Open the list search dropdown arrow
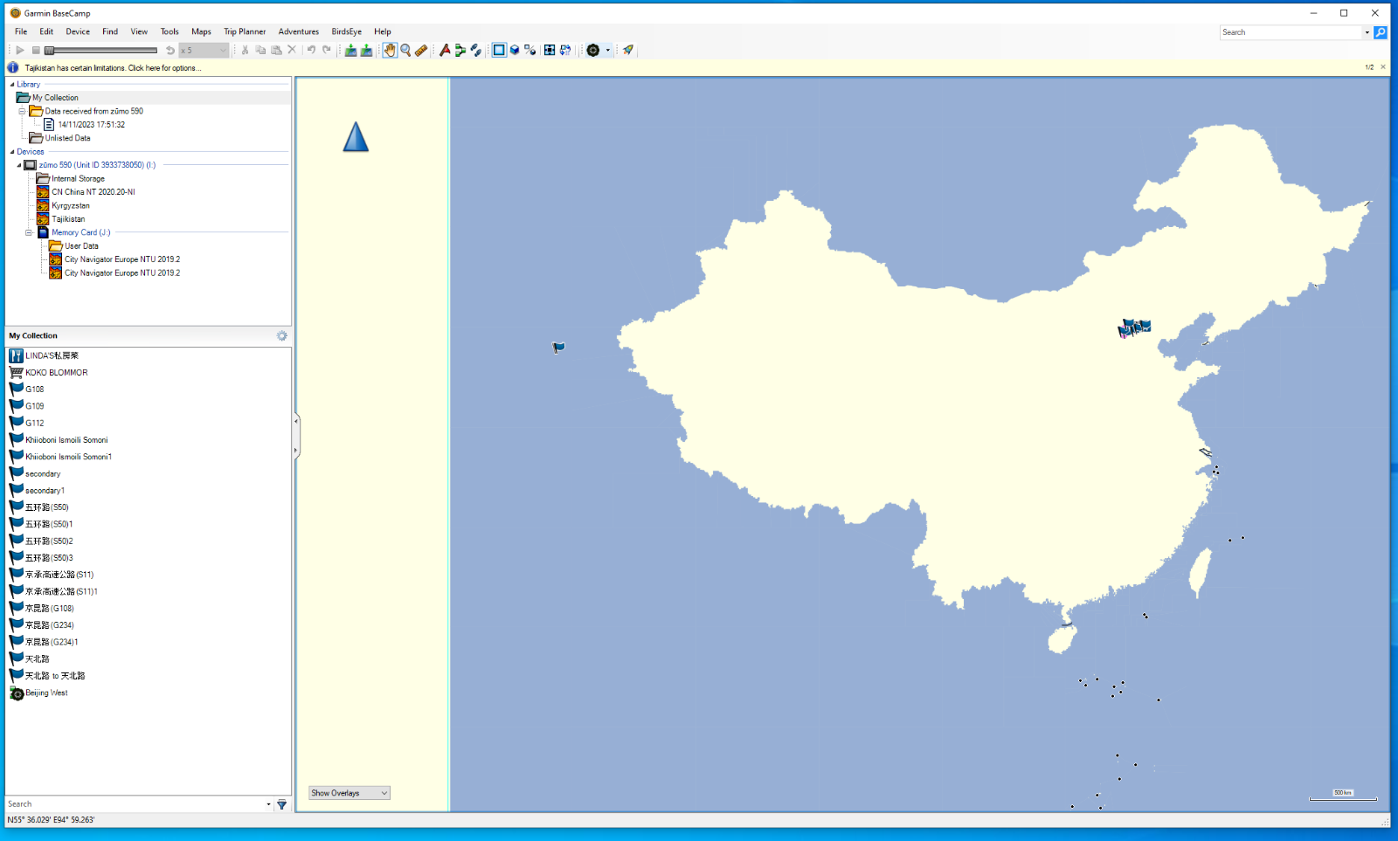 tap(268, 804)
